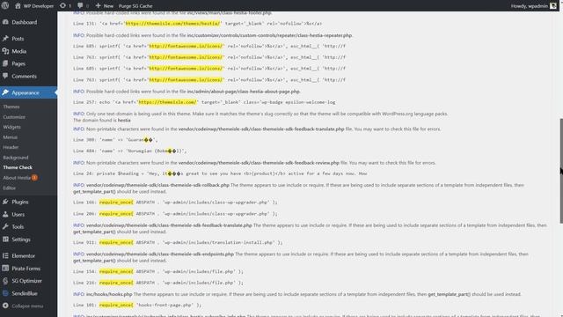563x317 pixels.
Task: Click the Appearance paintbrush icon
Action: (x=5, y=92)
